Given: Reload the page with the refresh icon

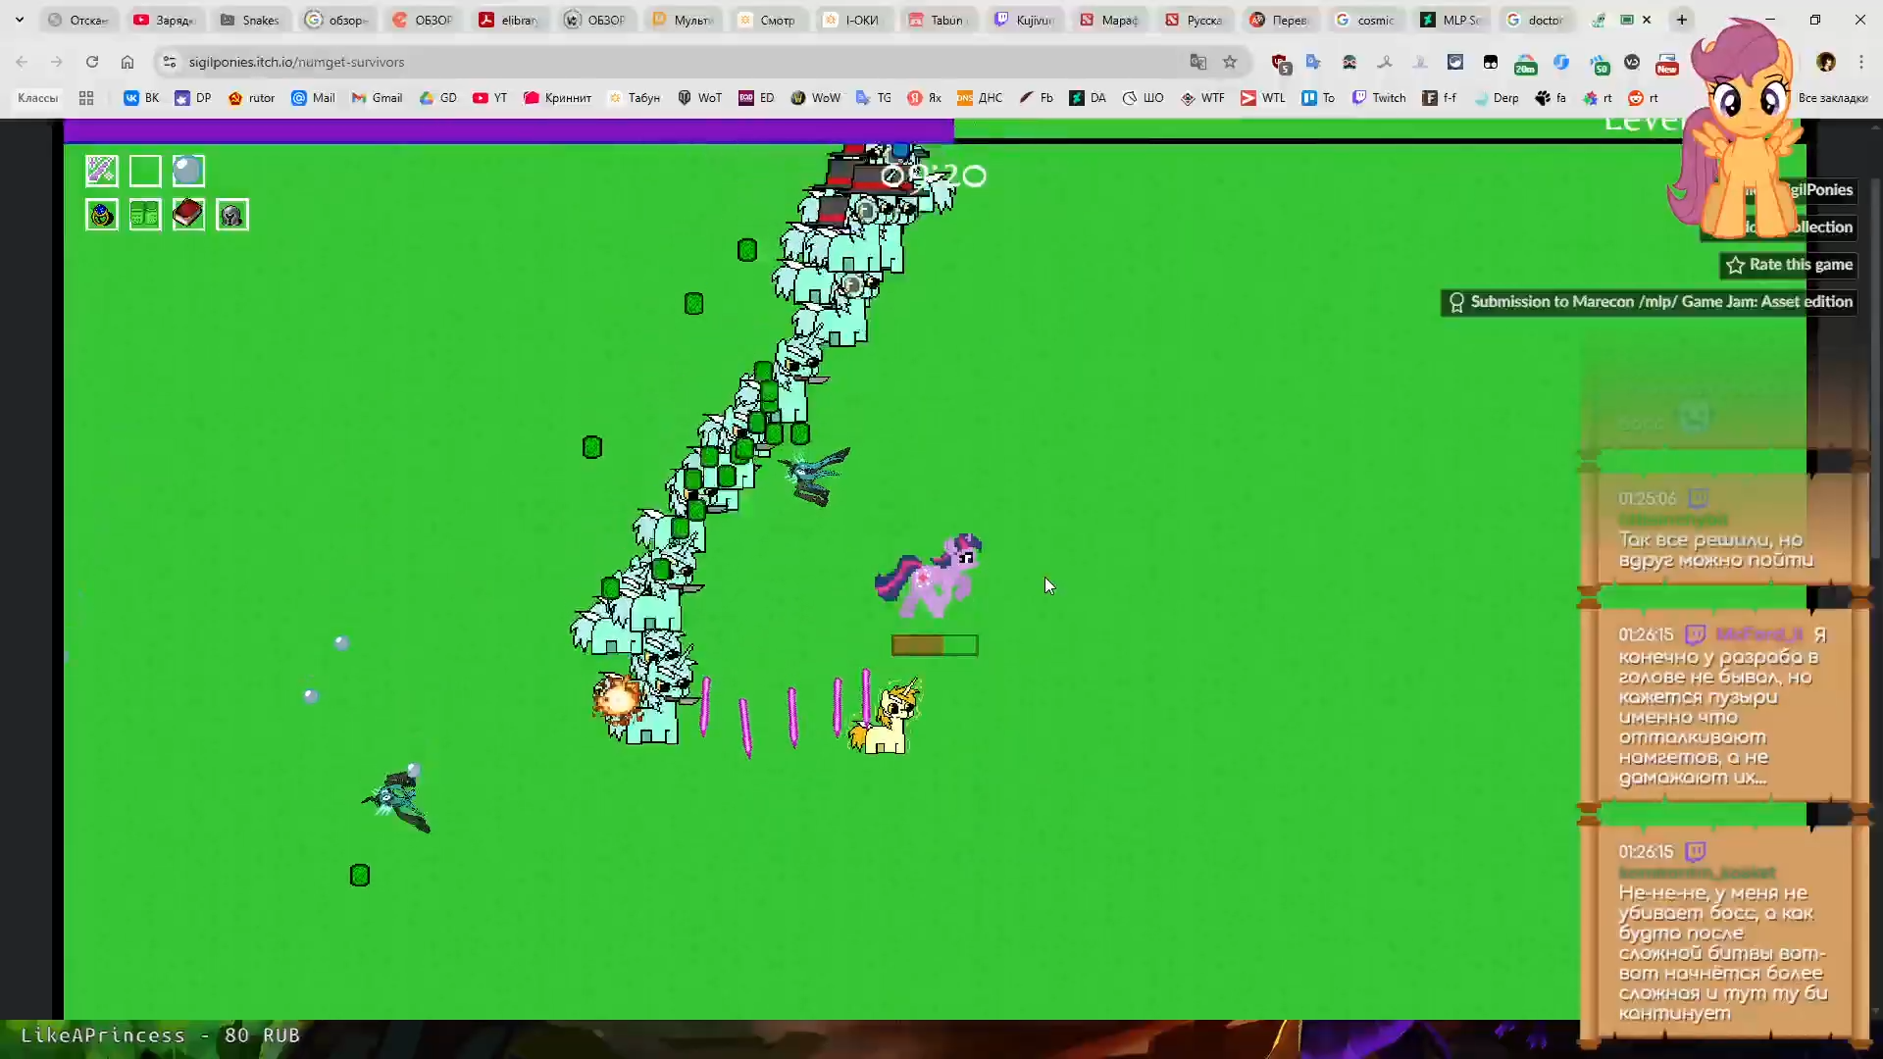Looking at the screenshot, I should click(92, 62).
